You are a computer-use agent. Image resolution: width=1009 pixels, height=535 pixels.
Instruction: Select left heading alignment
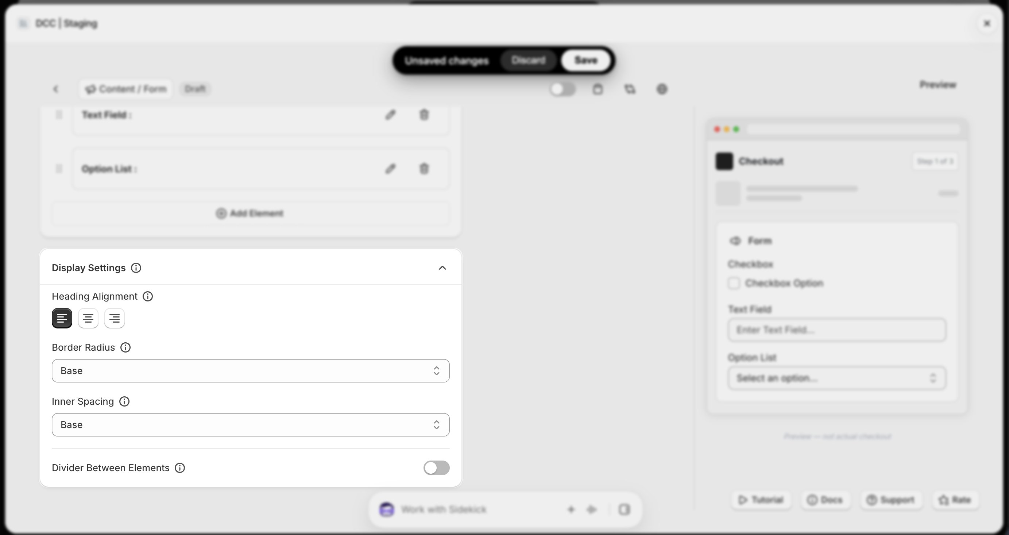62,318
